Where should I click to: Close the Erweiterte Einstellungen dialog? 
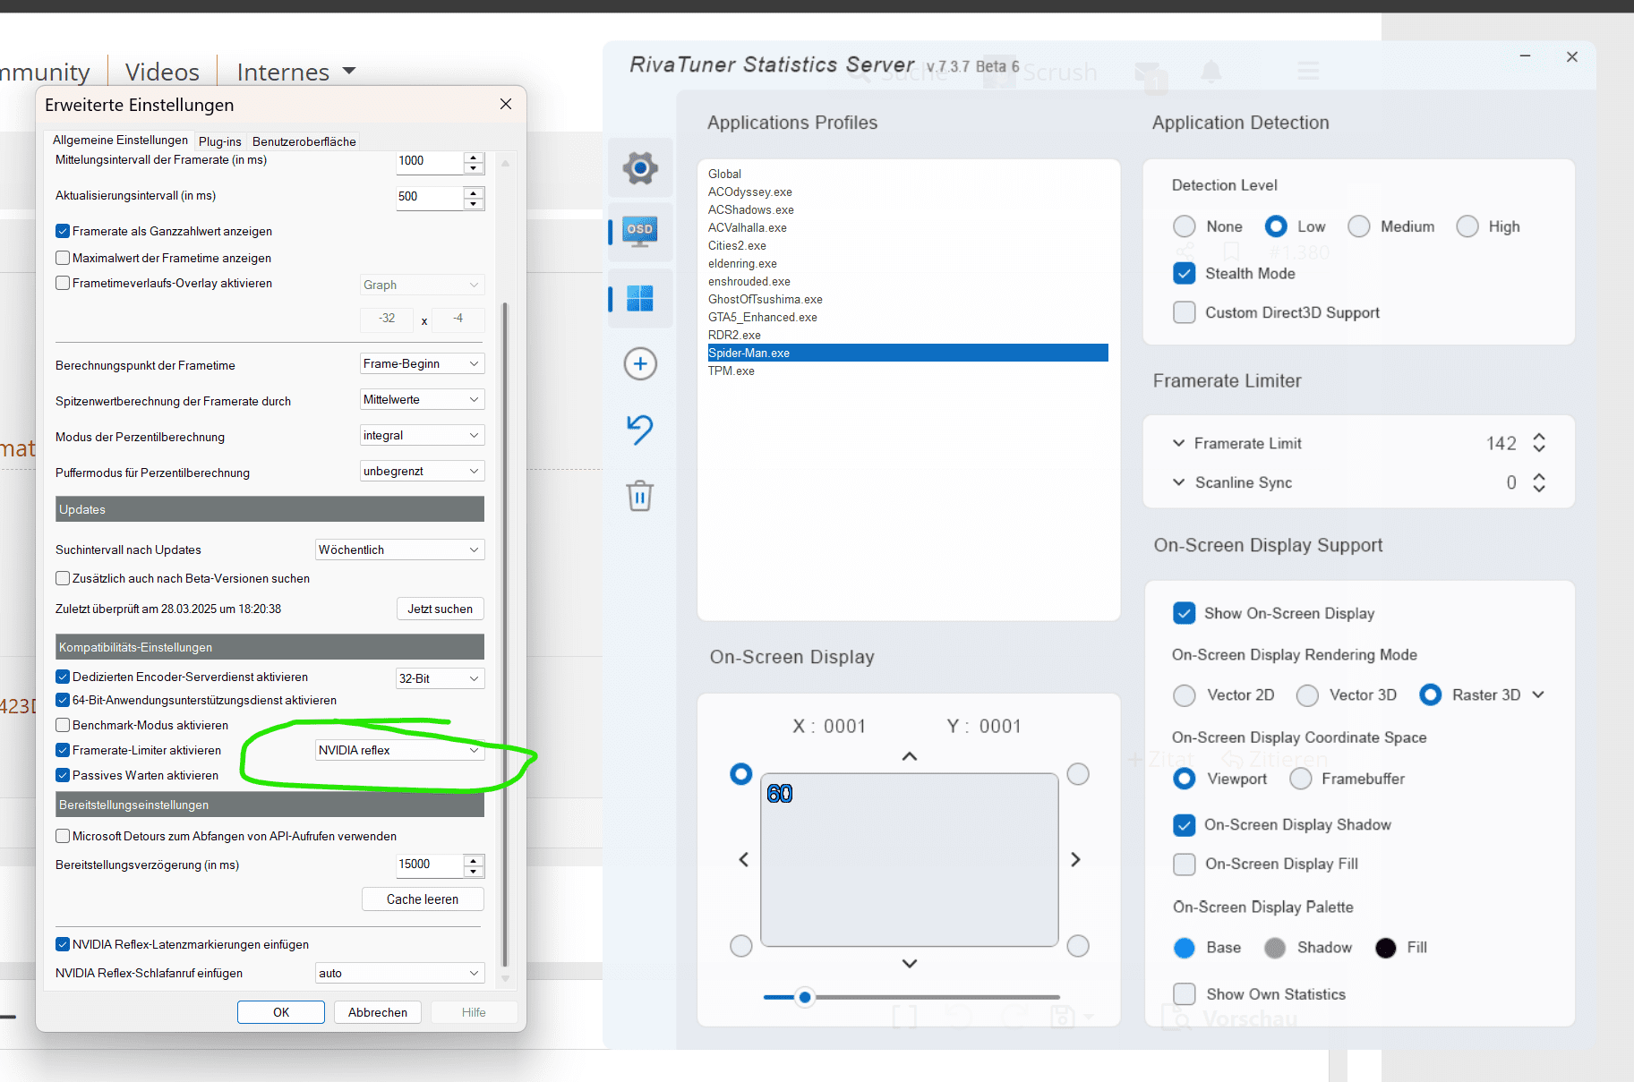tap(506, 105)
